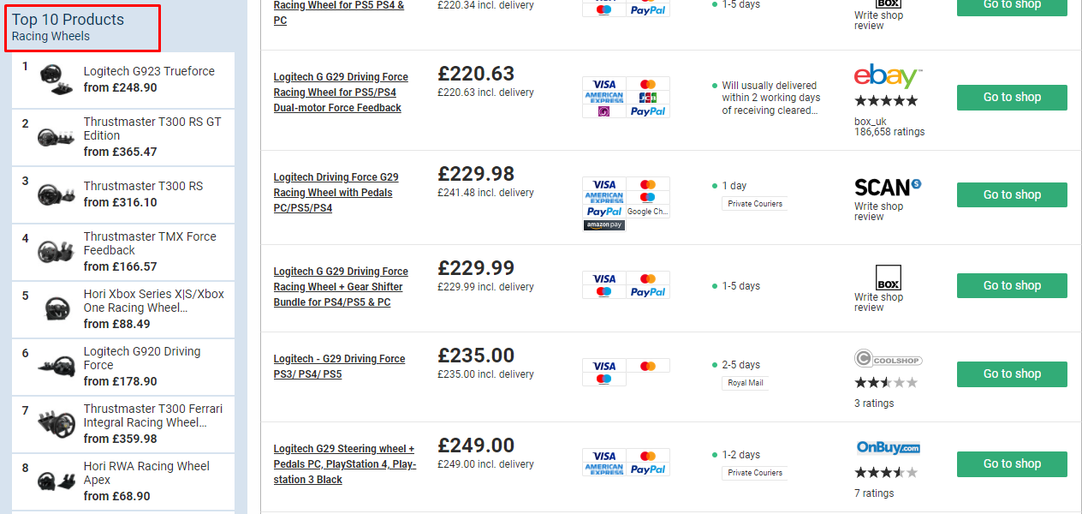Click the Logitech G923 Trueforce thumbnail image
Screen dimensions: 1082x514
click(58, 80)
